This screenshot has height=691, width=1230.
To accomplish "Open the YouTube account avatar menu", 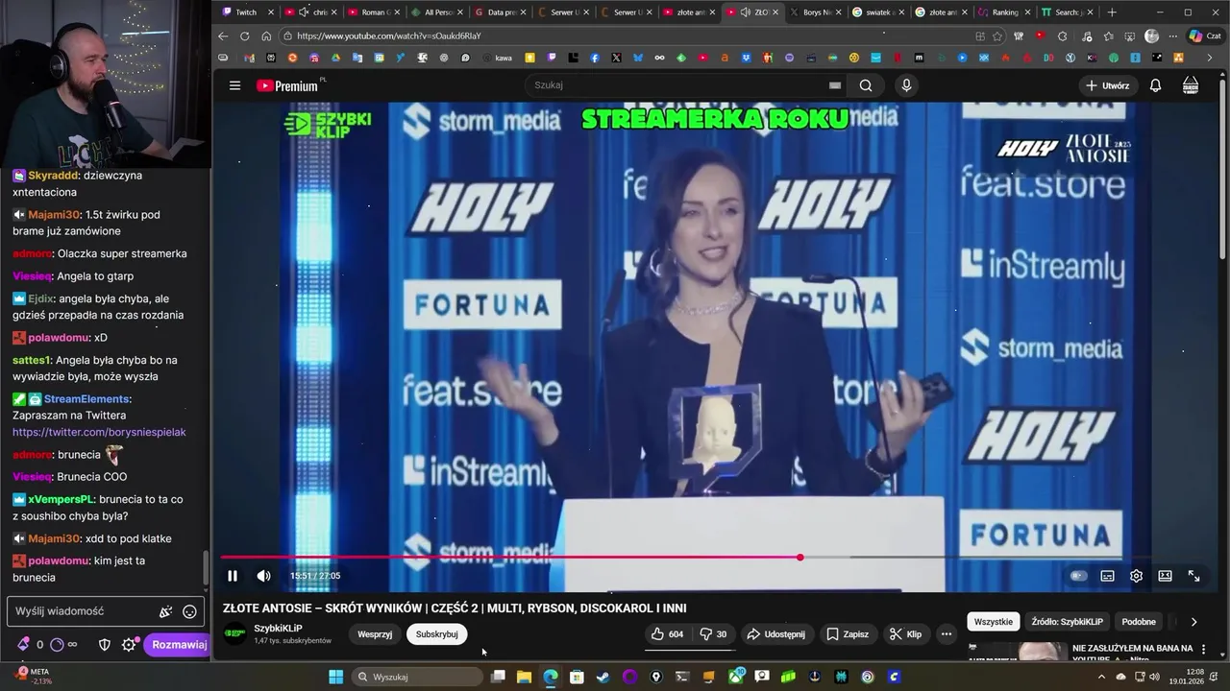I will pos(1191,85).
